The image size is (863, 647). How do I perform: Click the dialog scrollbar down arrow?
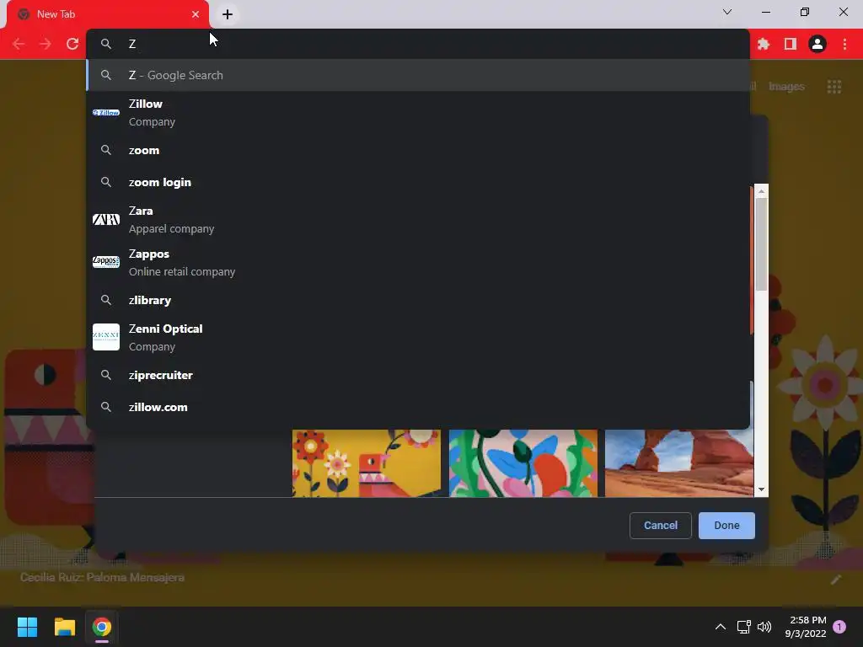(761, 489)
